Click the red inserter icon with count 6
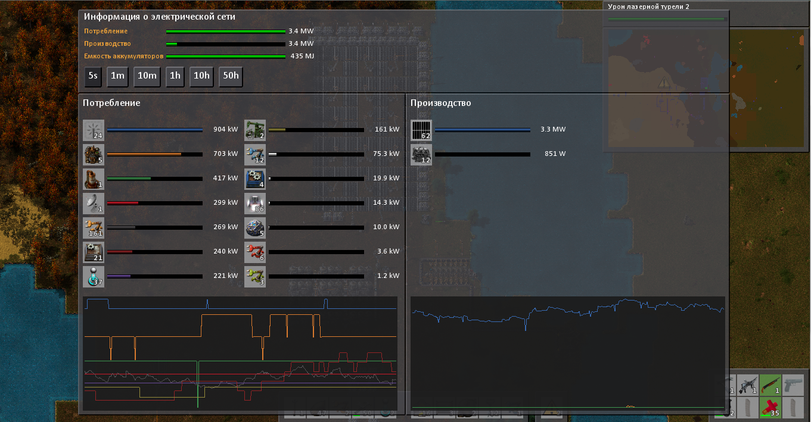Screen dimensions: 811x422 tap(255, 252)
